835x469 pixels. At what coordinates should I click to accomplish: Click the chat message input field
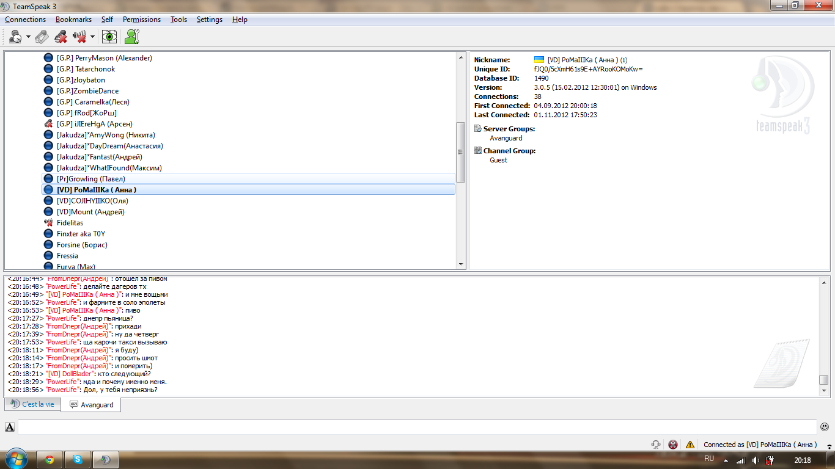[x=417, y=427]
